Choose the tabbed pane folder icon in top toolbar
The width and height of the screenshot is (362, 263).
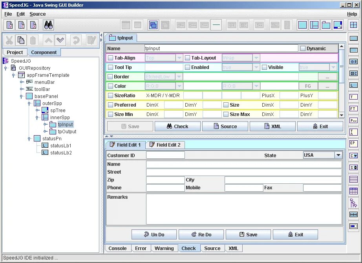(x=326, y=25)
